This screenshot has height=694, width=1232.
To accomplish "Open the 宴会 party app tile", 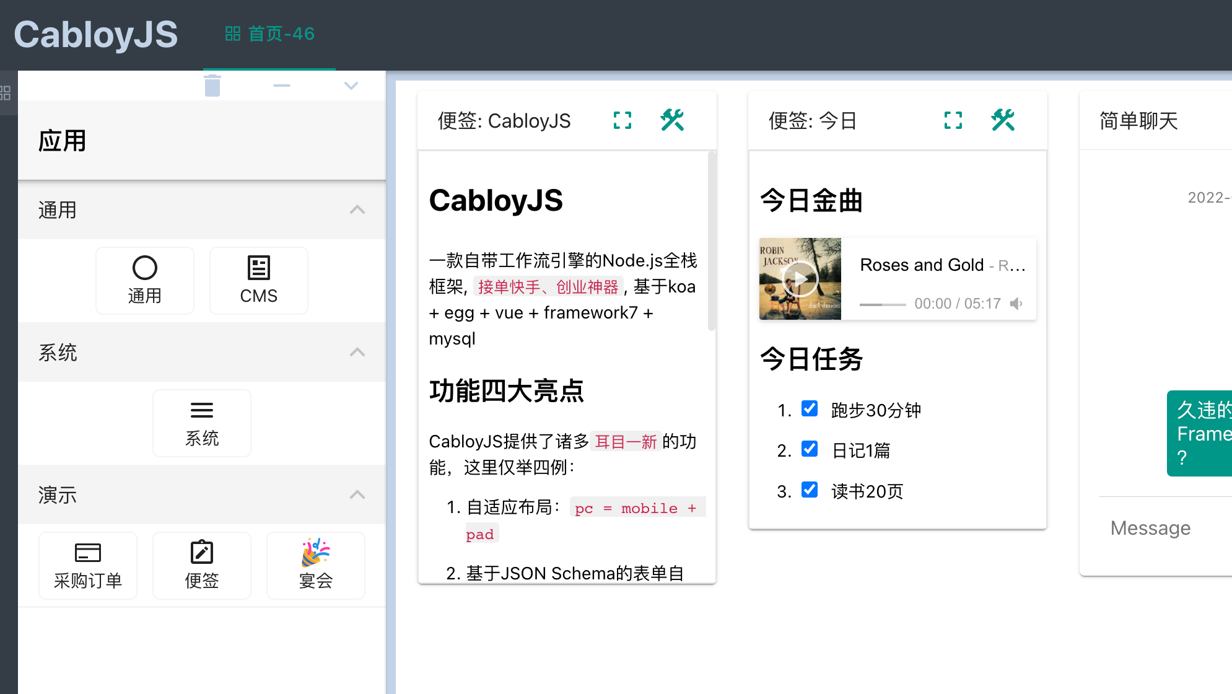I will tap(316, 565).
